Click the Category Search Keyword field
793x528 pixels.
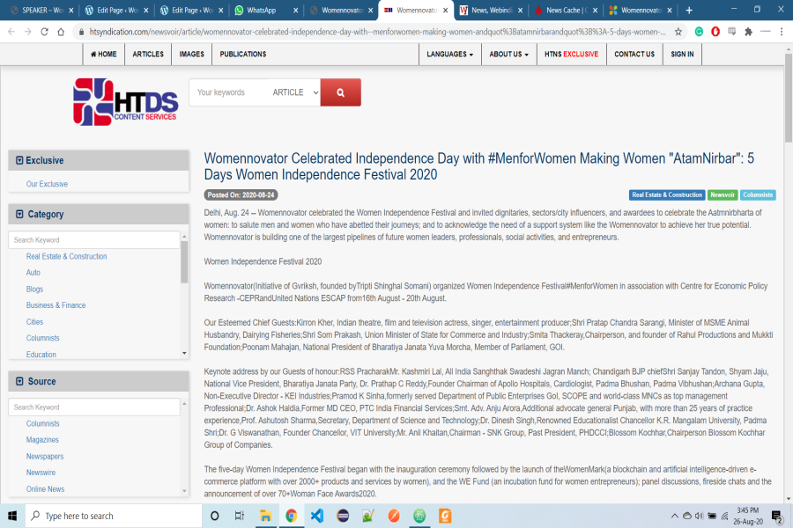point(94,240)
